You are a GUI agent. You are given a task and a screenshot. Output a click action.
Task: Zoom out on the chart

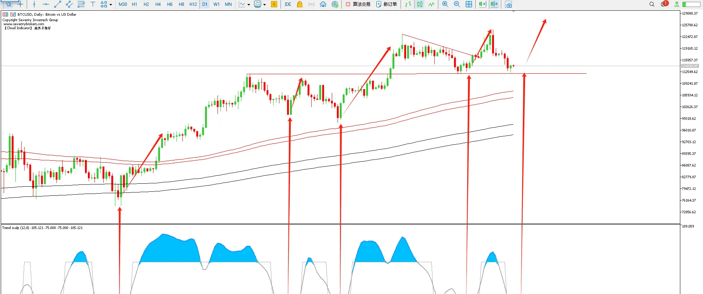click(x=457, y=4)
